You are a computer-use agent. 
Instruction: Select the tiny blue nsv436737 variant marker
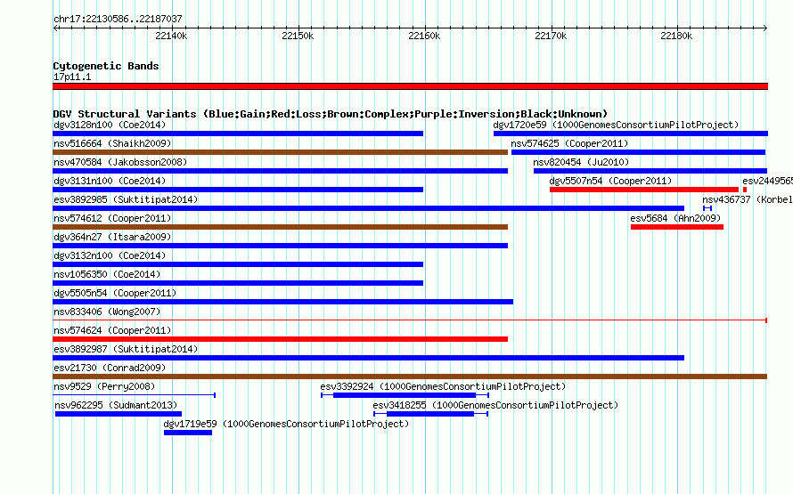pos(707,208)
